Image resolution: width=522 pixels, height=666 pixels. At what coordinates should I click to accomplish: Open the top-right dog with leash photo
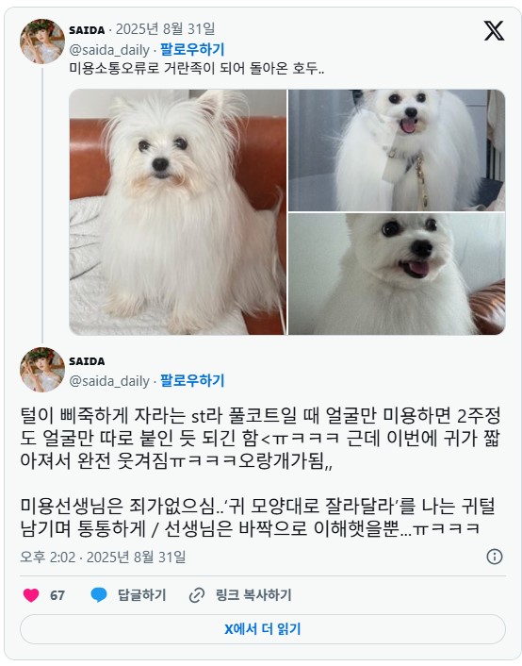tap(397, 150)
